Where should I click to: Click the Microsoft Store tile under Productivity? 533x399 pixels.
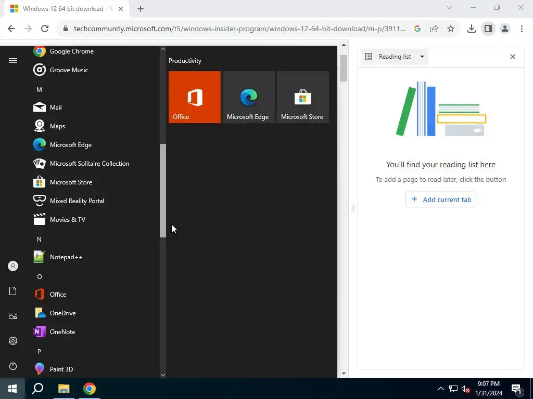[x=303, y=97]
